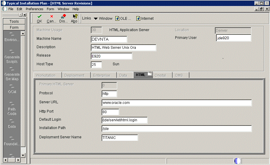Open the Preferences menu
Viewport: 270px width, 165px height.
coord(34,9)
